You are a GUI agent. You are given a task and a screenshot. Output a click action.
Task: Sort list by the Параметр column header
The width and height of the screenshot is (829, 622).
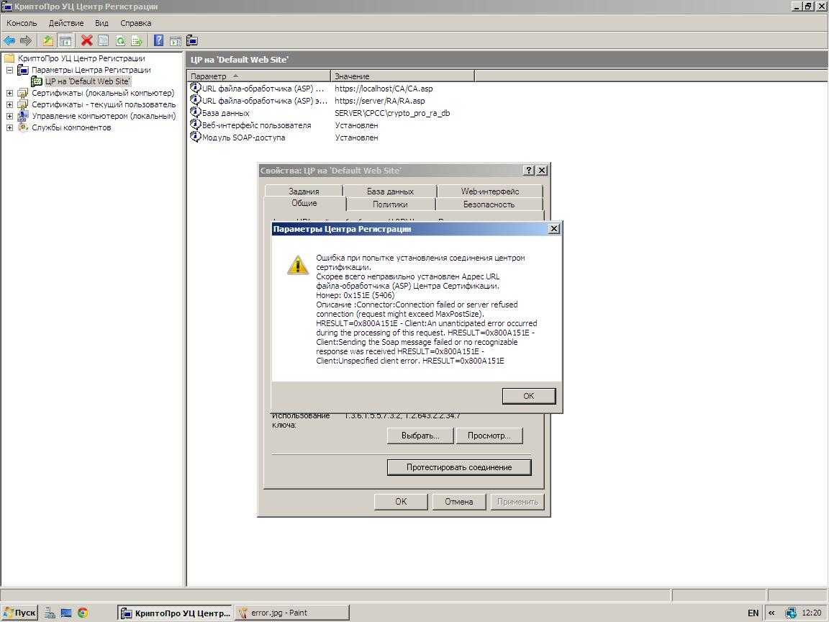click(259, 76)
